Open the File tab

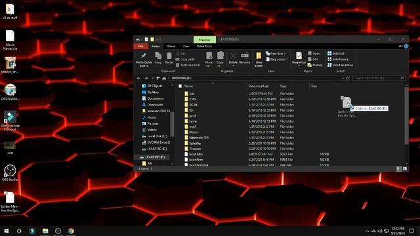point(141,47)
